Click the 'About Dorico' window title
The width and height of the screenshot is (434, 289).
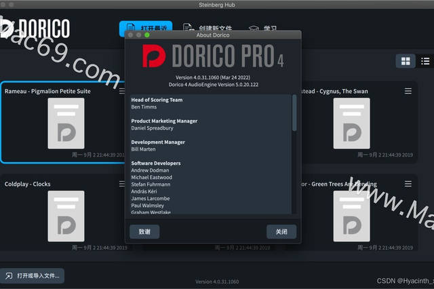pos(213,35)
